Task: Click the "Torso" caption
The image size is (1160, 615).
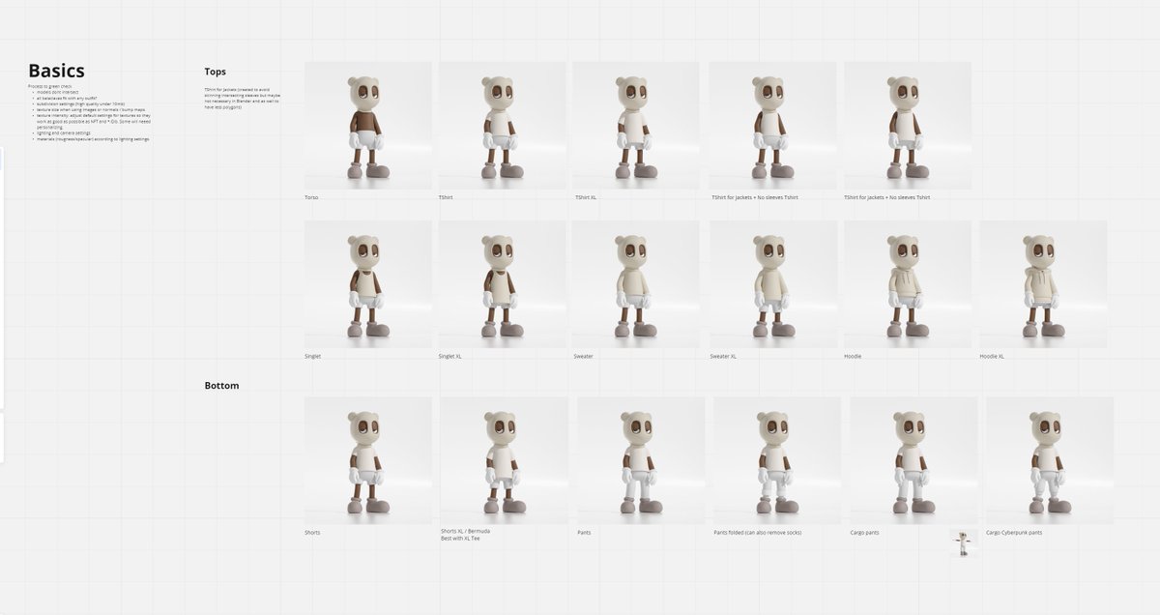Action: click(x=311, y=197)
